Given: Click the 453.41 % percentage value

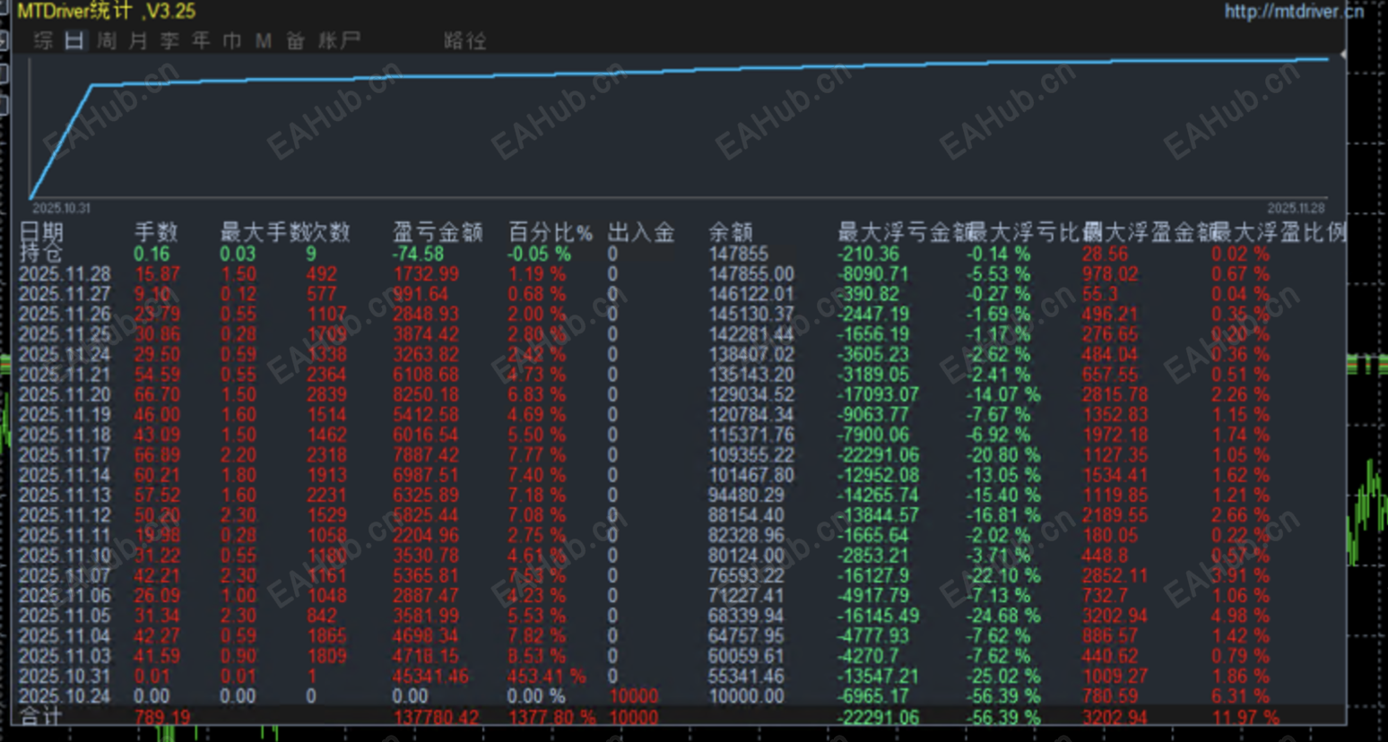Looking at the screenshot, I should (547, 676).
